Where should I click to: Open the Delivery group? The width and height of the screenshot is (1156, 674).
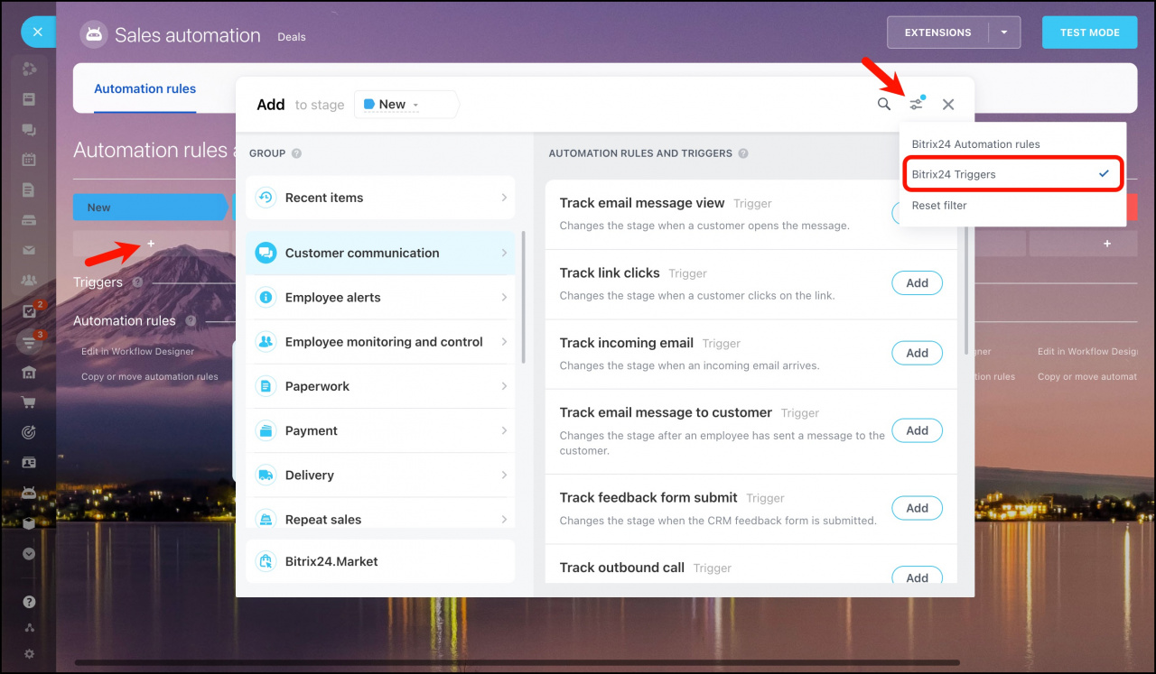[x=380, y=475]
